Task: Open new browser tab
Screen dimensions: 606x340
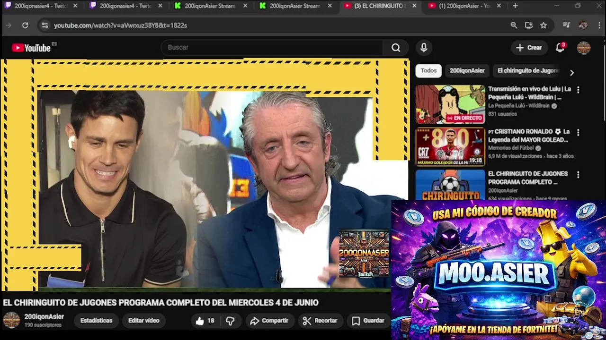Action: pyautogui.click(x=515, y=6)
